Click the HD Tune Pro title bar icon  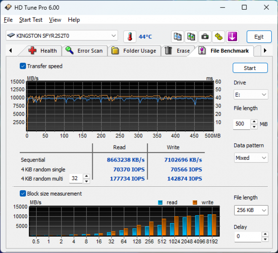[8, 8]
